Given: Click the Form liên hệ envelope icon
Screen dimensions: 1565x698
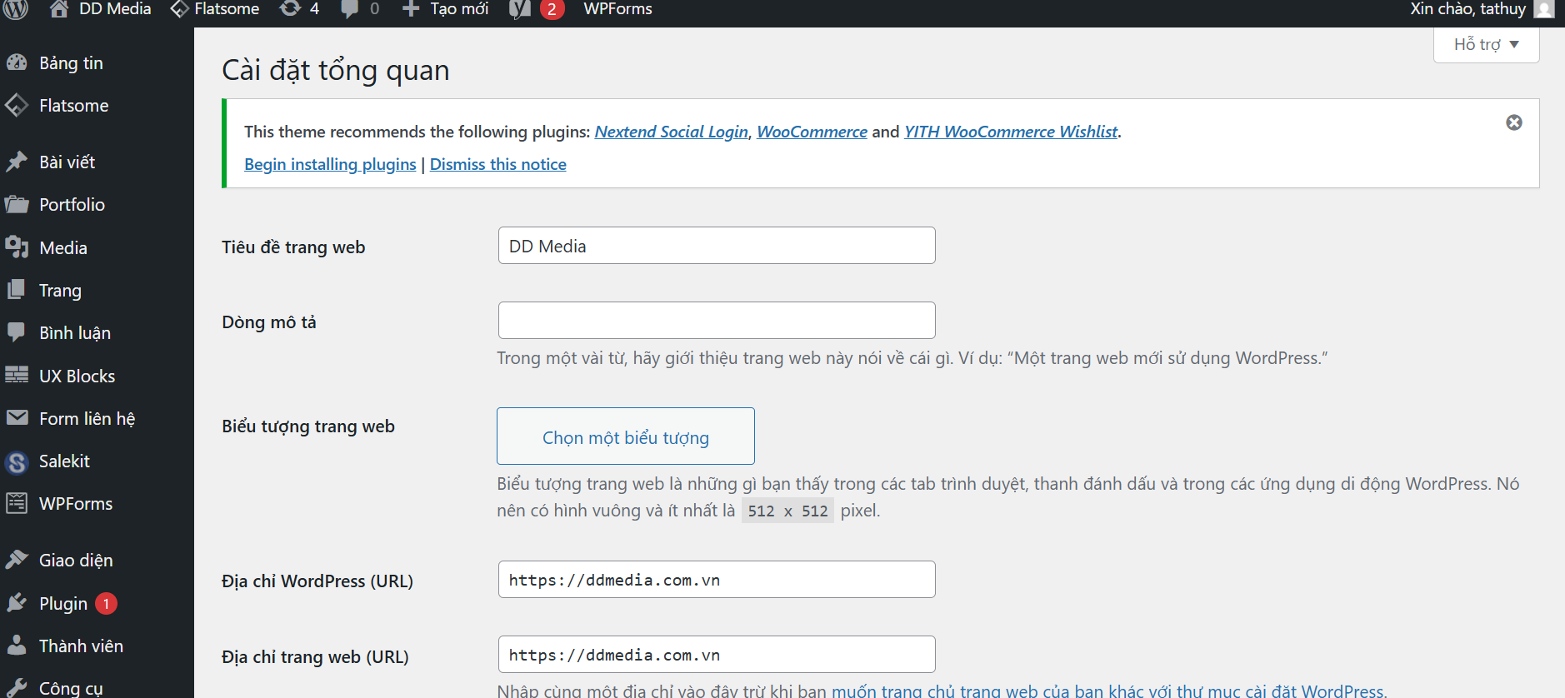Looking at the screenshot, I should 17,417.
